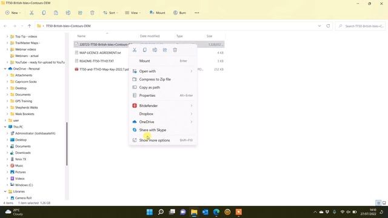Open the Dropbox submenu
This screenshot has width=388, height=218.
(163, 114)
